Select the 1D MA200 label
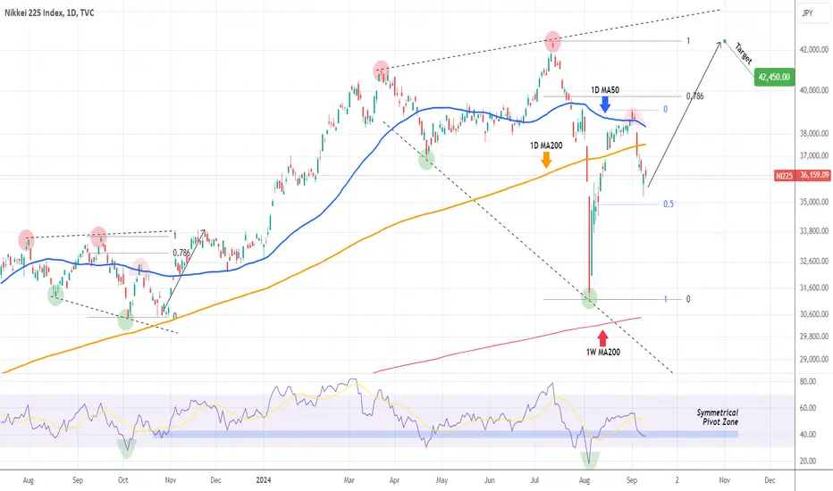This screenshot has height=491, width=833. click(546, 146)
